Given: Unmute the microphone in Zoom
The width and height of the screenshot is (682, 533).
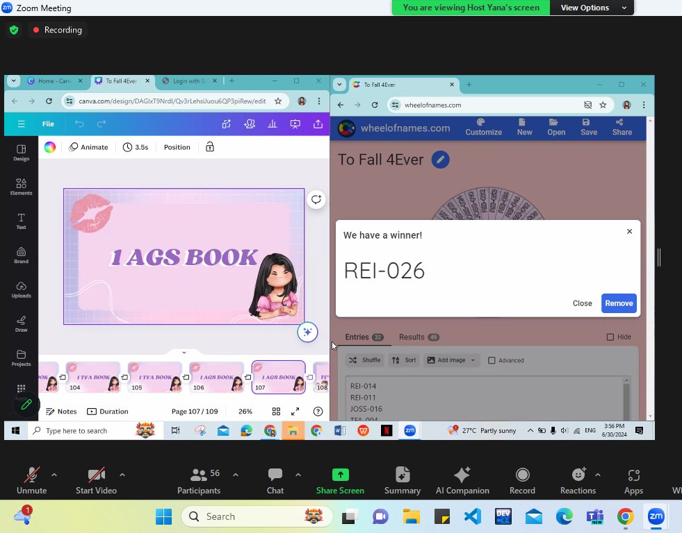Looking at the screenshot, I should (x=31, y=480).
